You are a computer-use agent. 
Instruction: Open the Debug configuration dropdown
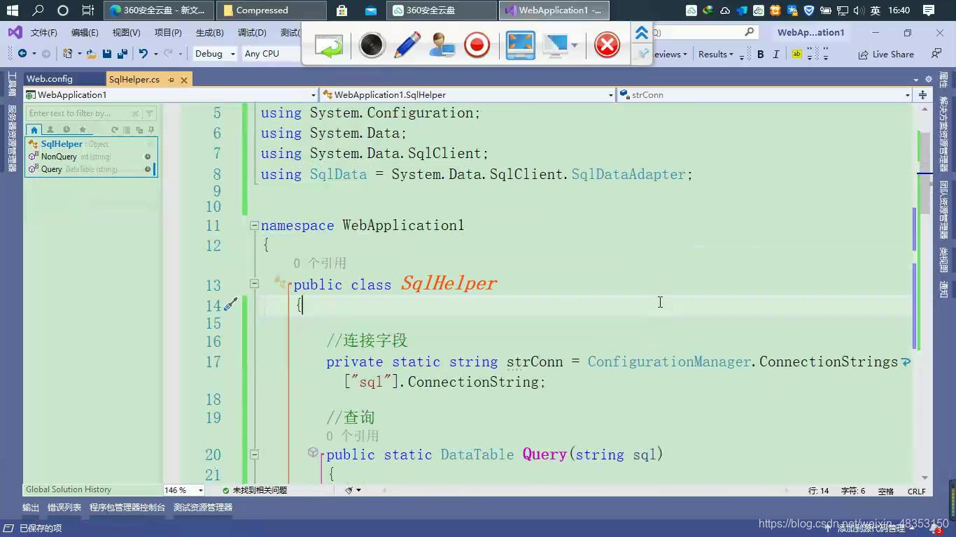214,54
